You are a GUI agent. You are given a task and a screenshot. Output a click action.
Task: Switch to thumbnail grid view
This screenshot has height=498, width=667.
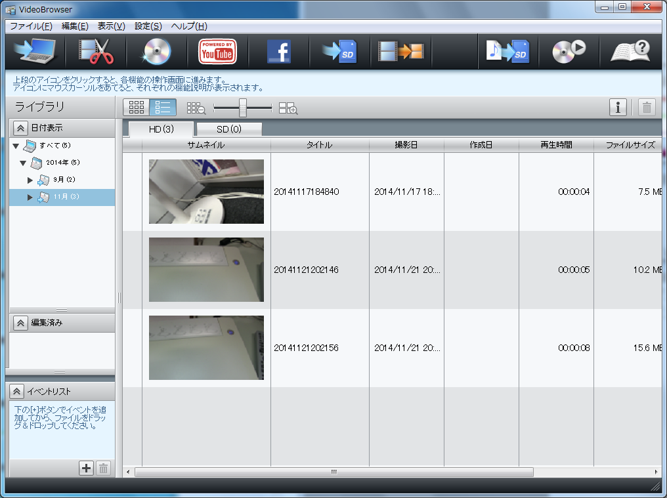(x=137, y=107)
